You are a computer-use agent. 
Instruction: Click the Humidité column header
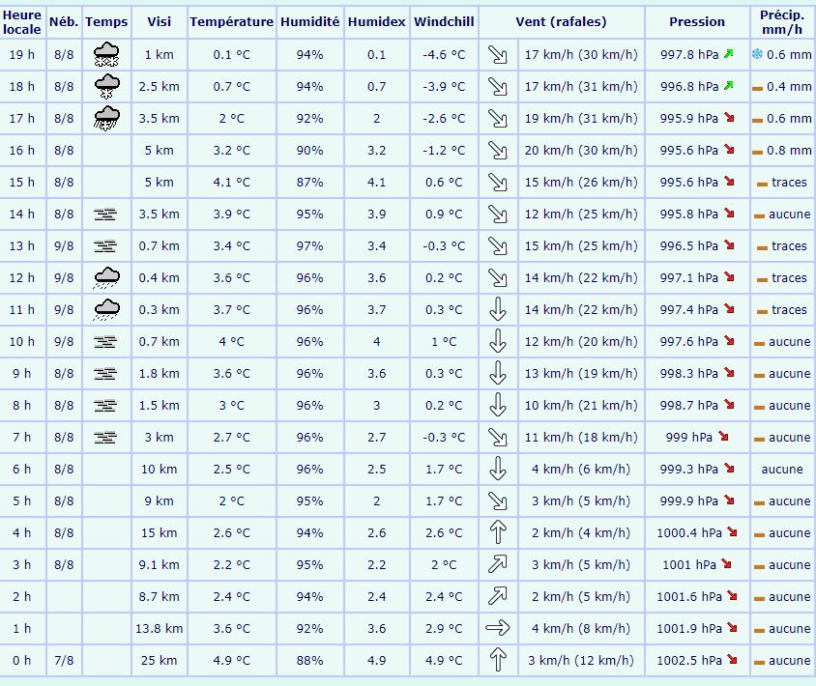pos(309,22)
